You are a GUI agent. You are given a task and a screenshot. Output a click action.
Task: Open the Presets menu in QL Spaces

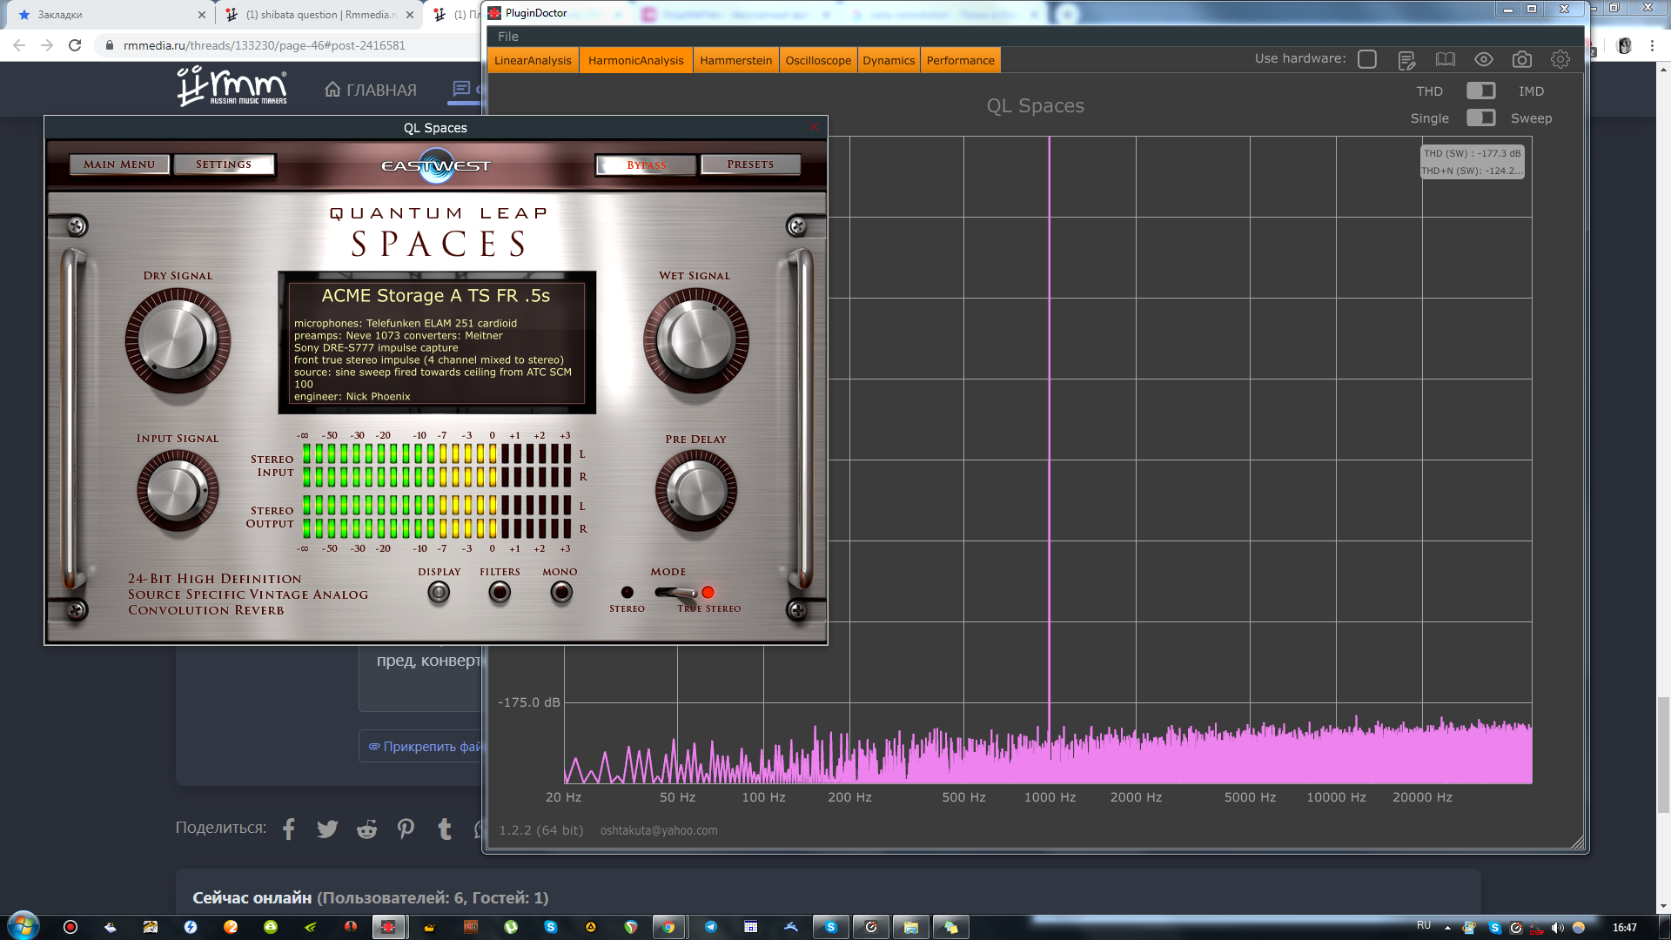click(x=750, y=164)
